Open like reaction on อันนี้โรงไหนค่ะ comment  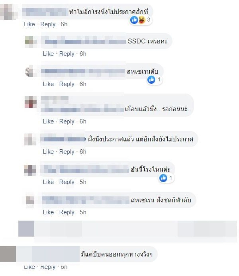163,178
